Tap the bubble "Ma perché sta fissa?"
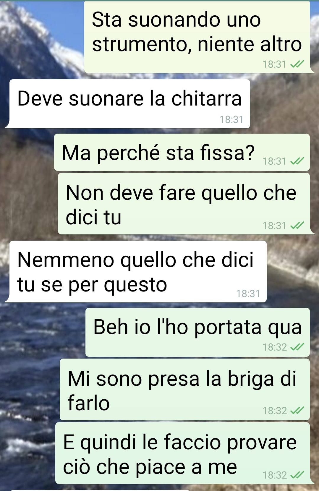Viewport: 319px width, 491px height. click(182, 152)
